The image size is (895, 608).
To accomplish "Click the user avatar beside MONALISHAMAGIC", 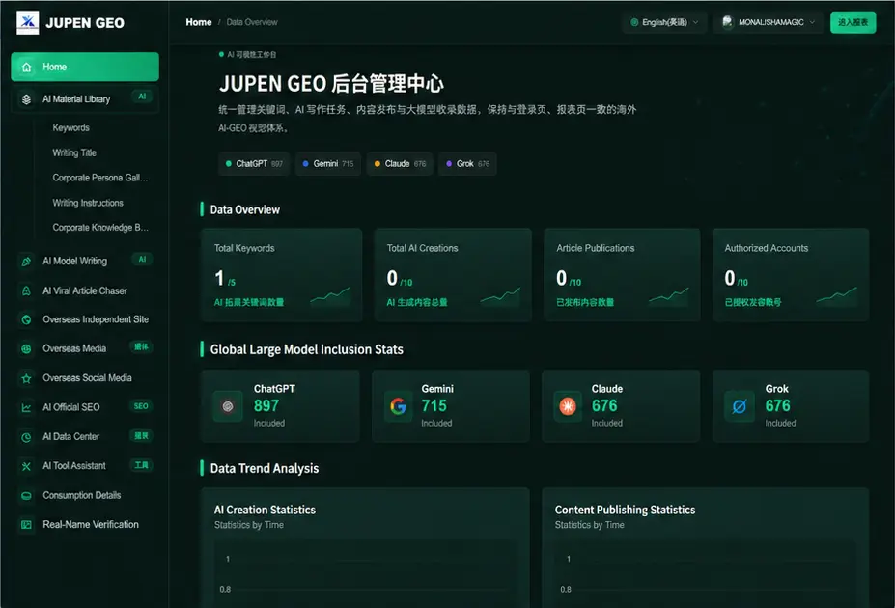I will coord(727,22).
